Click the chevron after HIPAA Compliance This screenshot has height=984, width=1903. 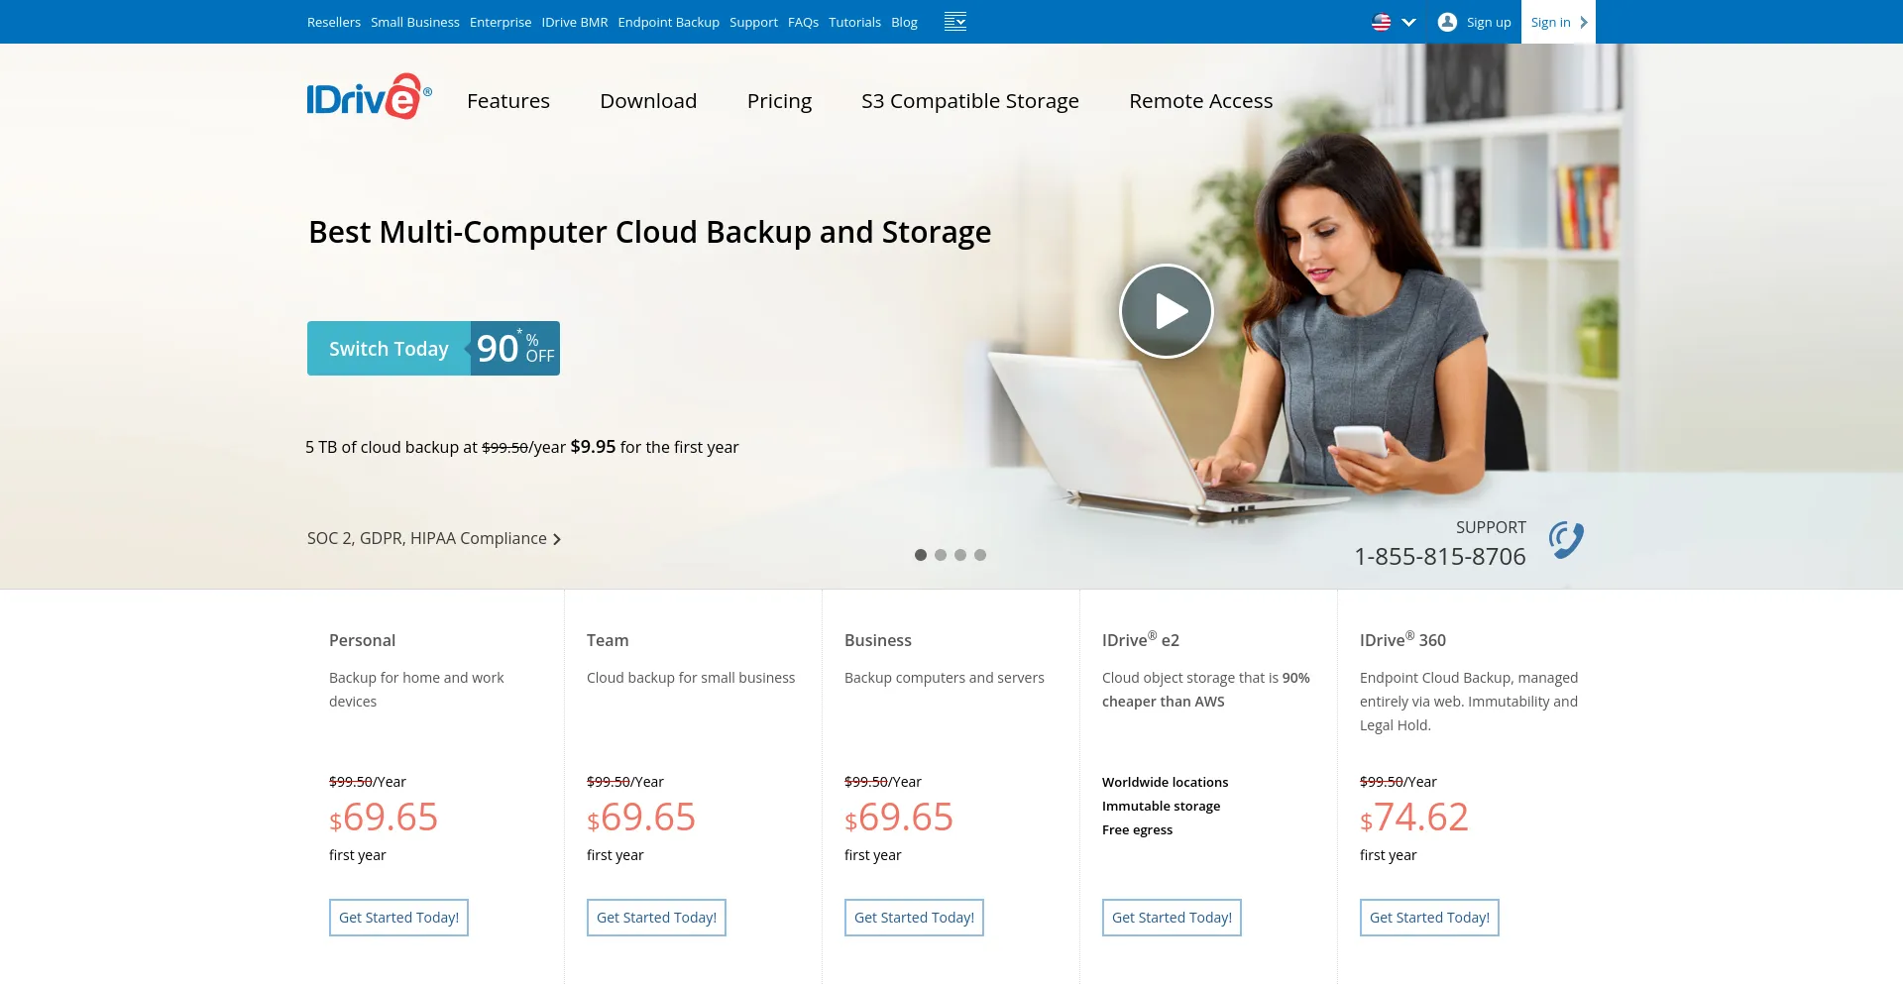coord(557,539)
